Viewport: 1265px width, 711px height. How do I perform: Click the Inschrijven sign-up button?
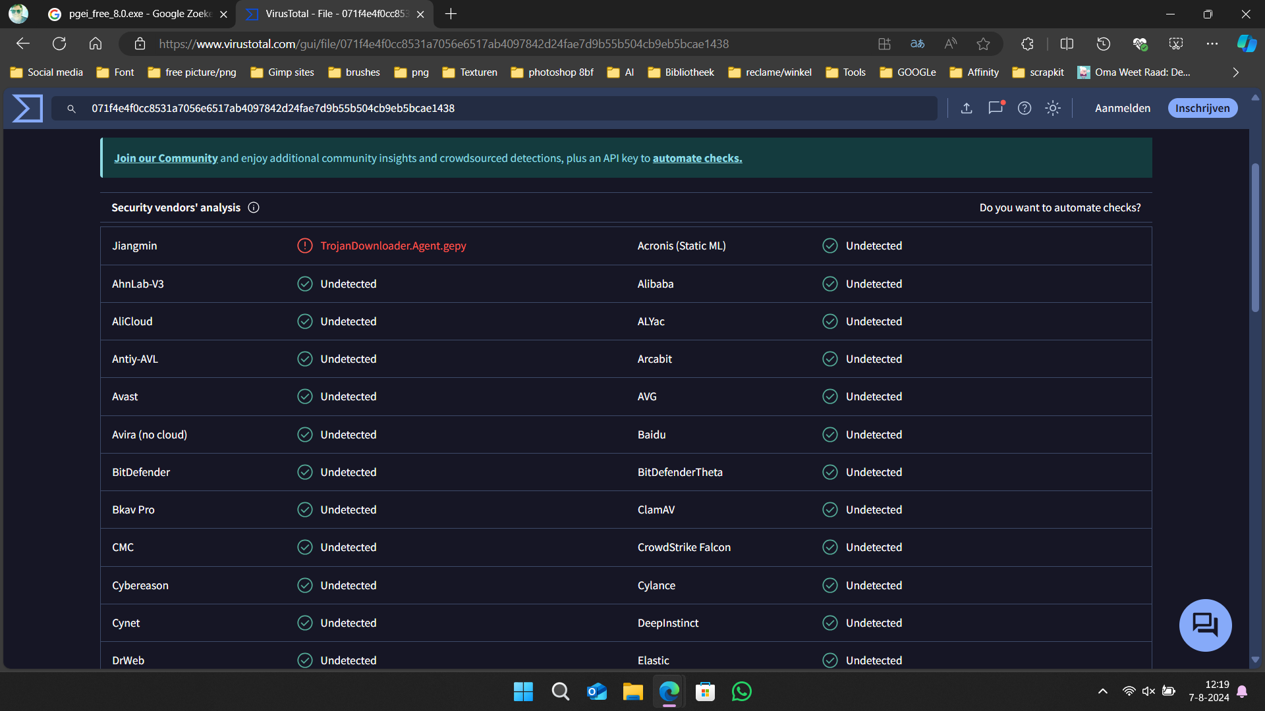click(x=1202, y=109)
